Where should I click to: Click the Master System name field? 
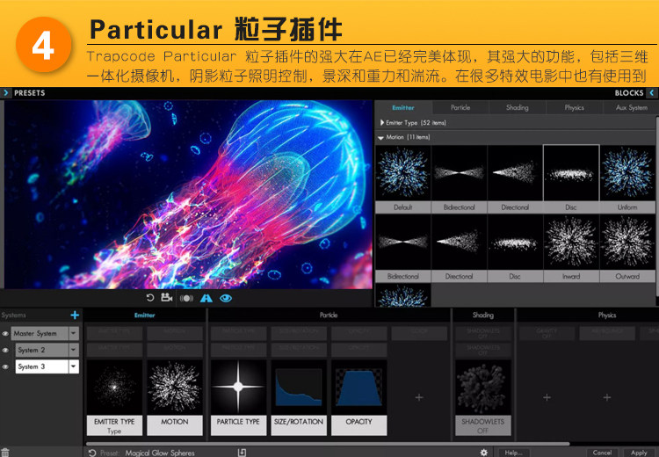tap(40, 333)
